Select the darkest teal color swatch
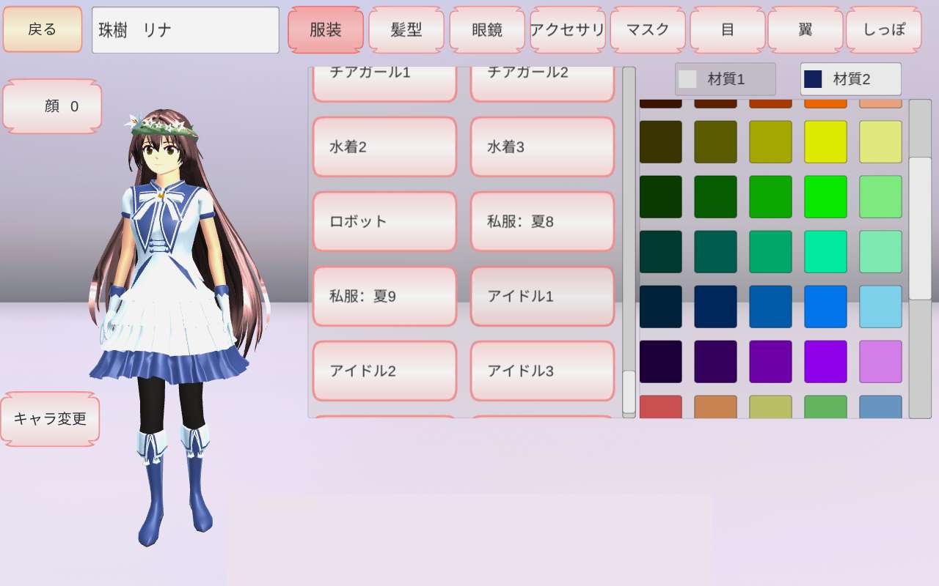Screen dimensions: 939x586 (661, 252)
